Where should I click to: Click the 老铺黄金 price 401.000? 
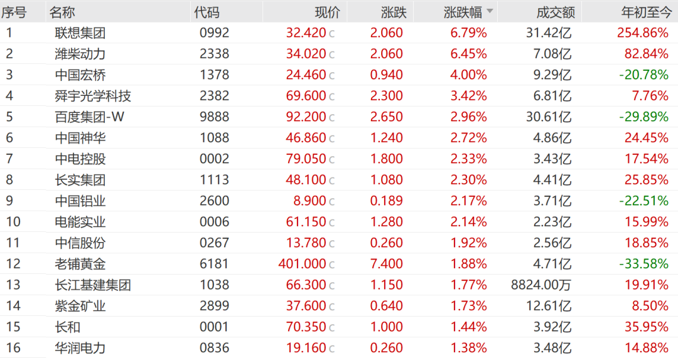coord(302,264)
